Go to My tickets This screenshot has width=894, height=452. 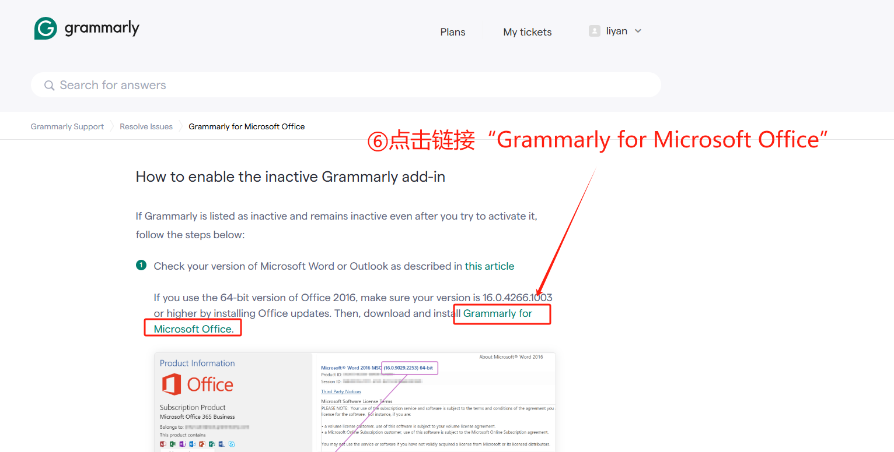[x=528, y=32]
